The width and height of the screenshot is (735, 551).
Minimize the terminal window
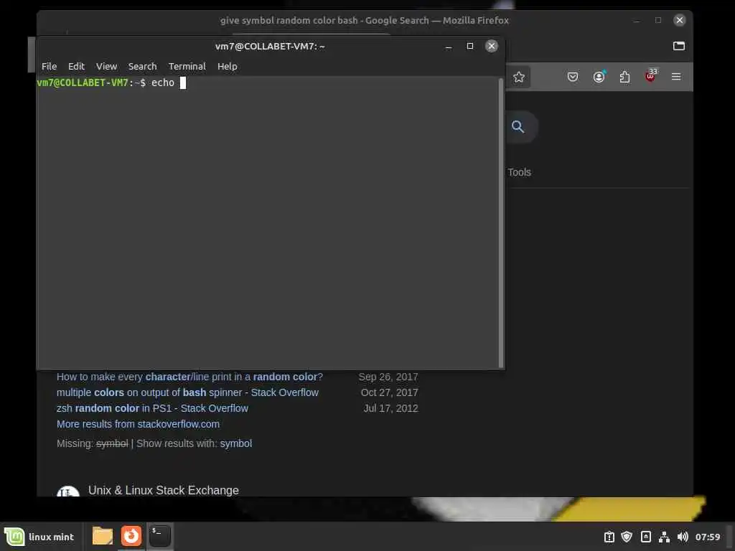(x=449, y=47)
